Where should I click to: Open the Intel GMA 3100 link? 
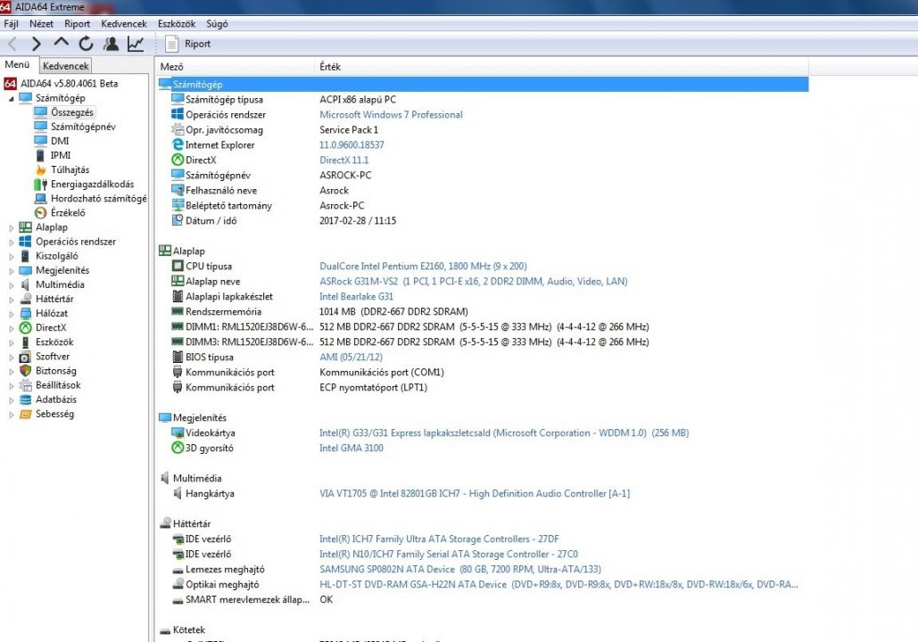tap(351, 448)
